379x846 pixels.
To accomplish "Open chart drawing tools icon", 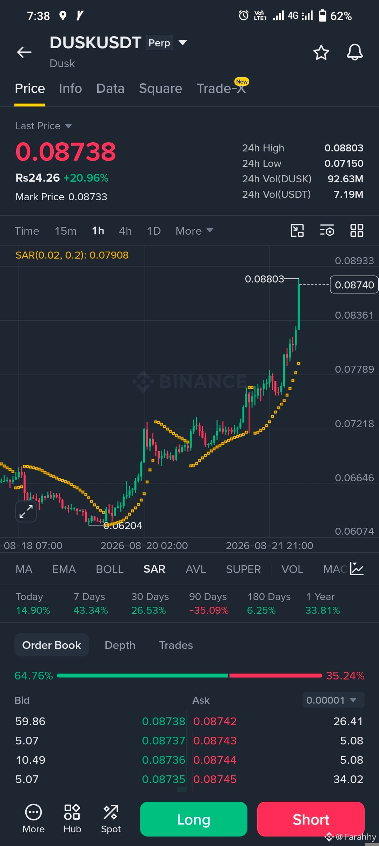I will pos(297,231).
